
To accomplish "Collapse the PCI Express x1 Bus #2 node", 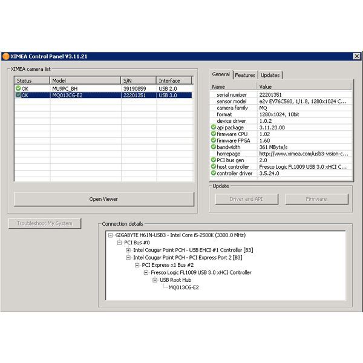I will click(137, 265).
